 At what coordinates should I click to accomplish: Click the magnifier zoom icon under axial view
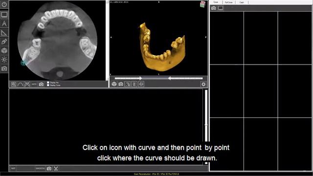[13, 84]
